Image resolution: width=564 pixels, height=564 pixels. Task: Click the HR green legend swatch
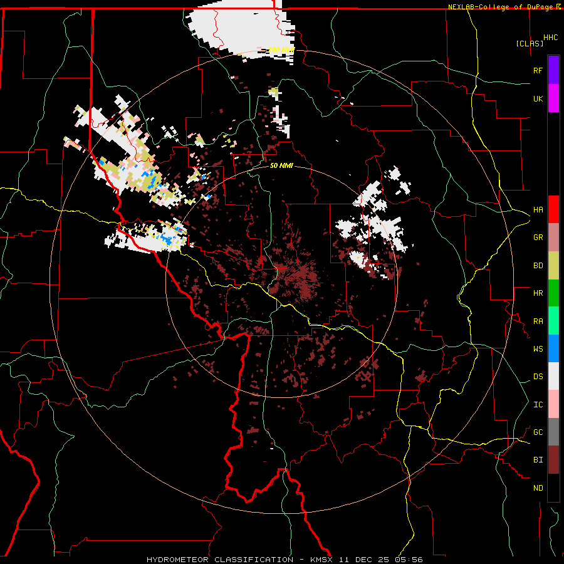coord(553,293)
